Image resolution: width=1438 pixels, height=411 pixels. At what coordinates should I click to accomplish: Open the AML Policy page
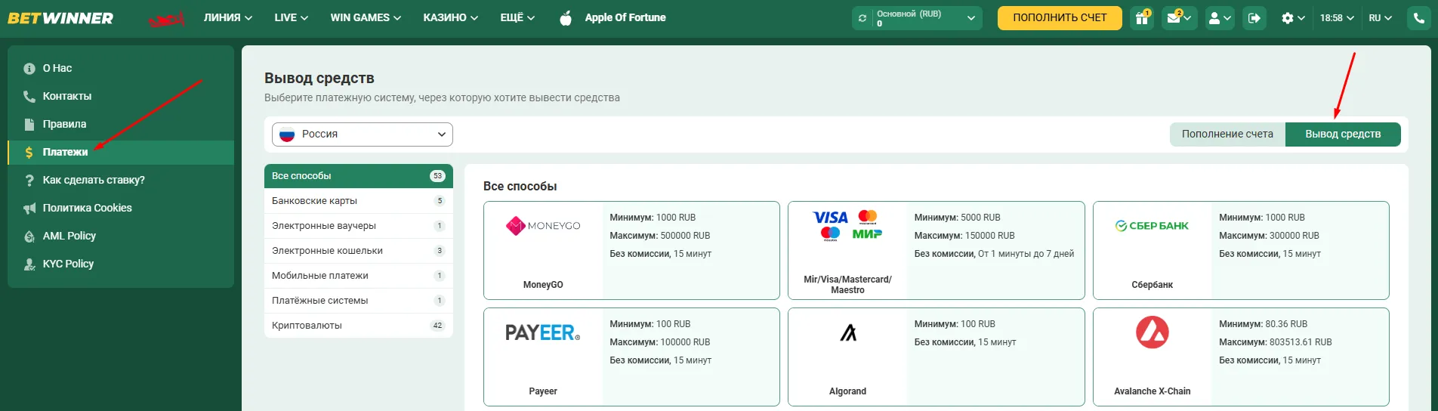(121, 236)
